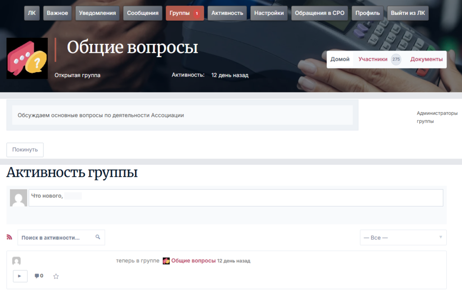462x293 pixels.
Task: Click the search magnifier icon
Action: click(x=98, y=237)
